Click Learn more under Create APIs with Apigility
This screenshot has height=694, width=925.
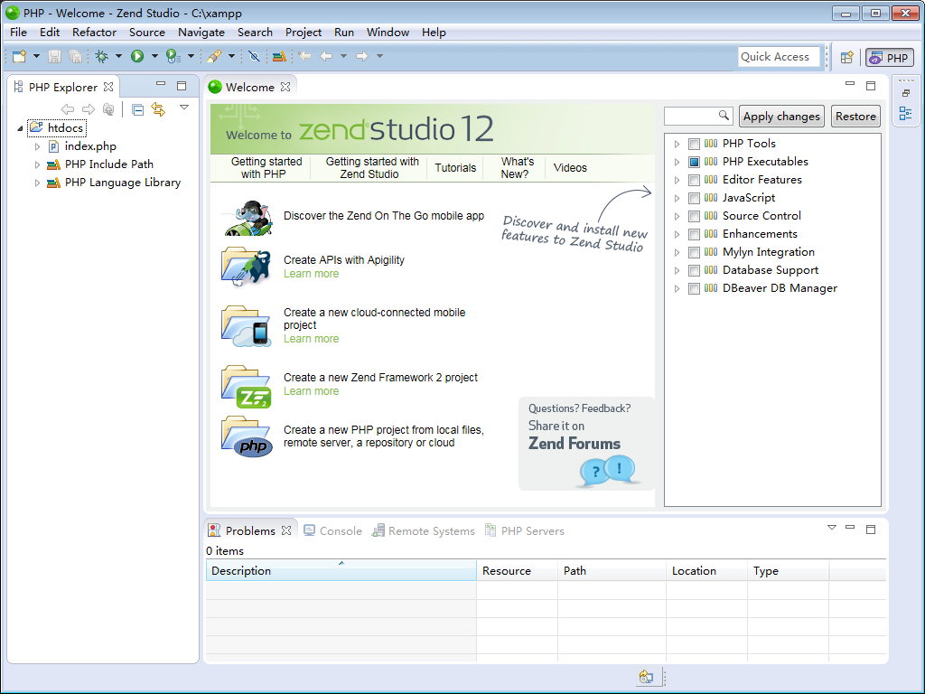tap(311, 274)
